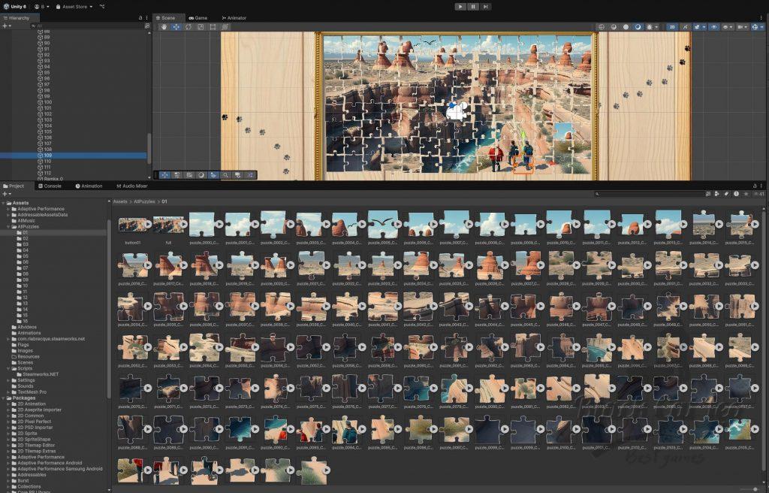Viewport: 769px width, 493px height.
Task: Open the Hierarchy panel three-dot menu
Action: [146, 18]
